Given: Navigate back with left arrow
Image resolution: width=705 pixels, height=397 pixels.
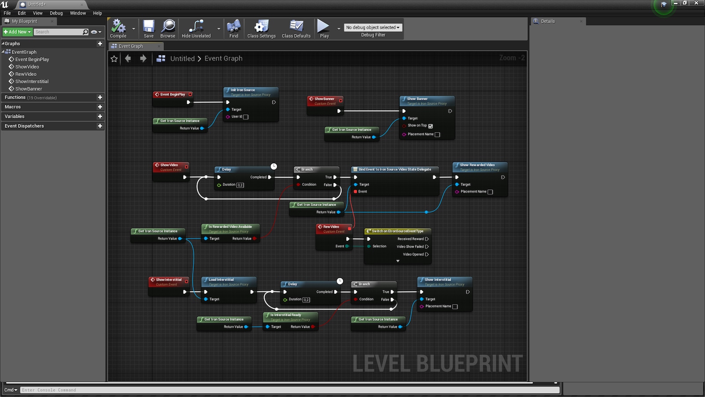Looking at the screenshot, I should tap(128, 59).
